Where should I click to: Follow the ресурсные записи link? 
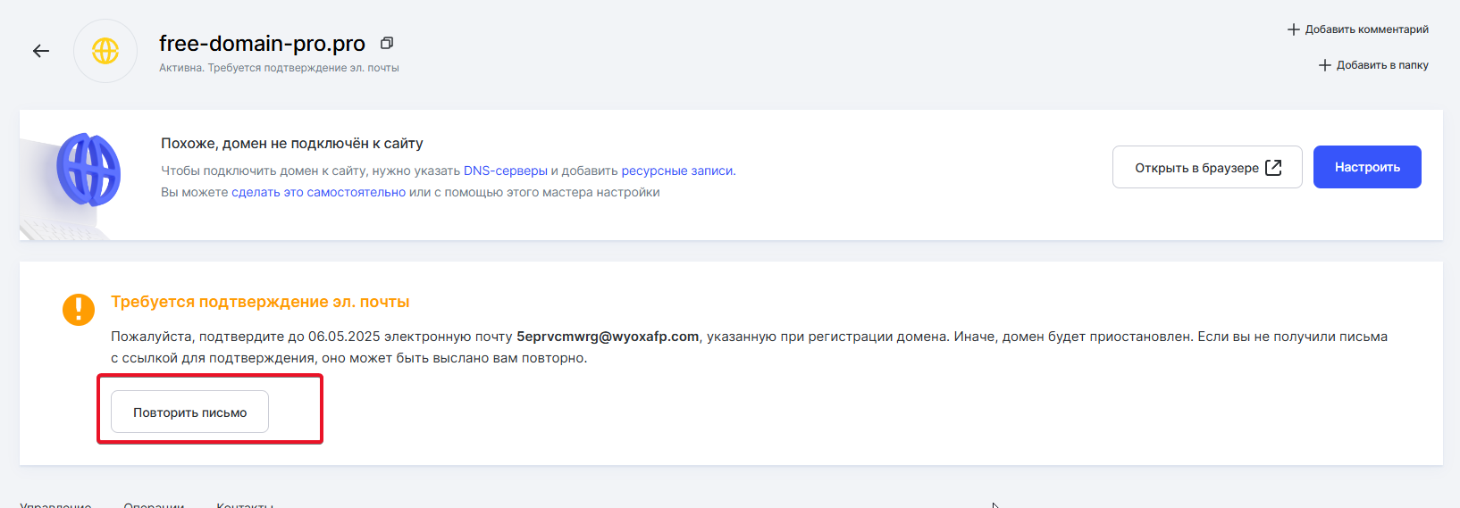pos(677,171)
